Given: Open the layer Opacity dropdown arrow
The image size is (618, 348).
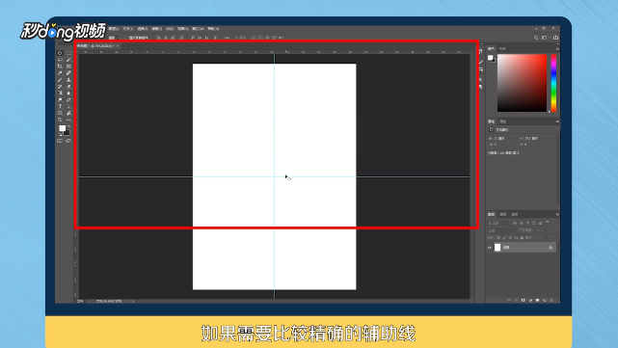Looking at the screenshot, I should (x=546, y=230).
